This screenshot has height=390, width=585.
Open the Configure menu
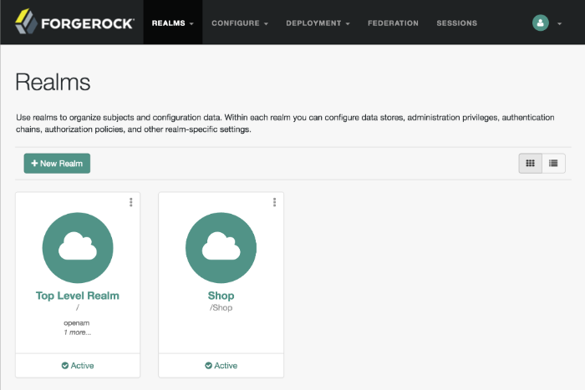[240, 23]
